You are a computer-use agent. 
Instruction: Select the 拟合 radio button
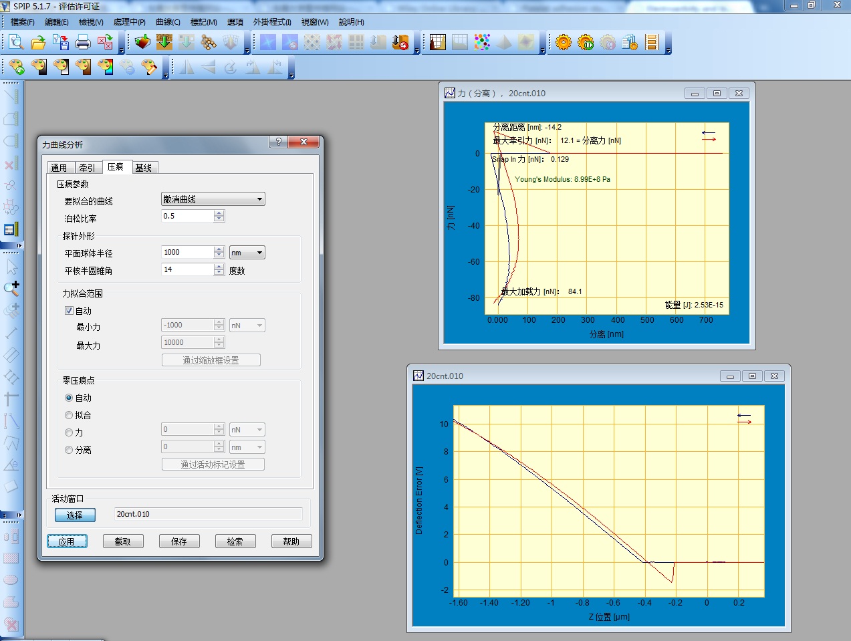(69, 415)
